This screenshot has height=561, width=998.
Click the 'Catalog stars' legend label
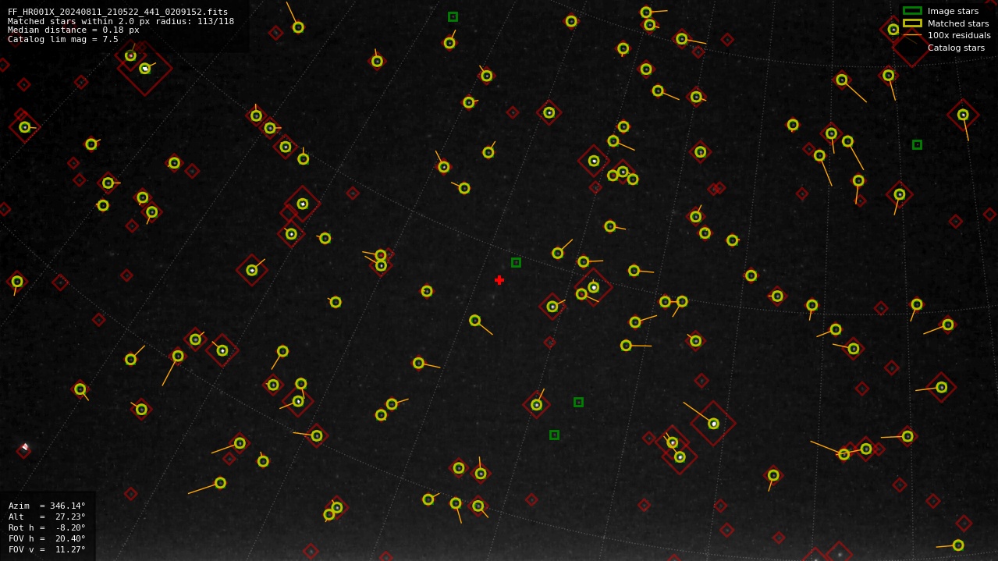[x=956, y=48]
